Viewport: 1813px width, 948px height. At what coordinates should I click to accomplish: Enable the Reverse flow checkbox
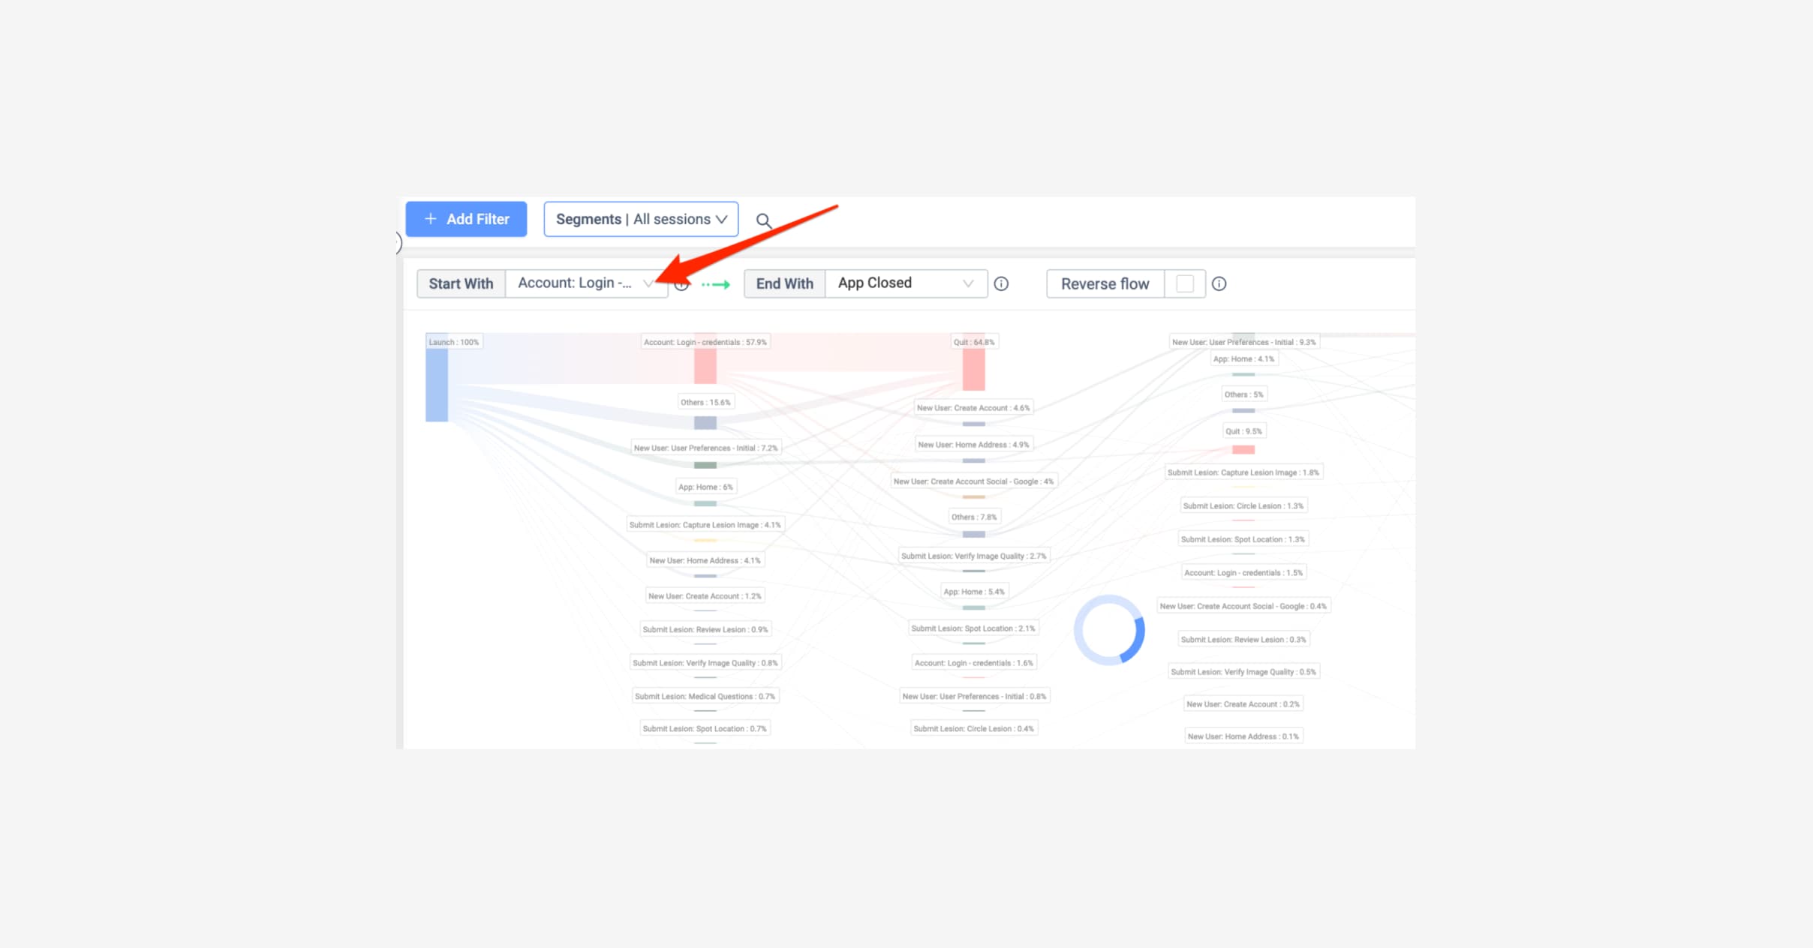pos(1184,284)
